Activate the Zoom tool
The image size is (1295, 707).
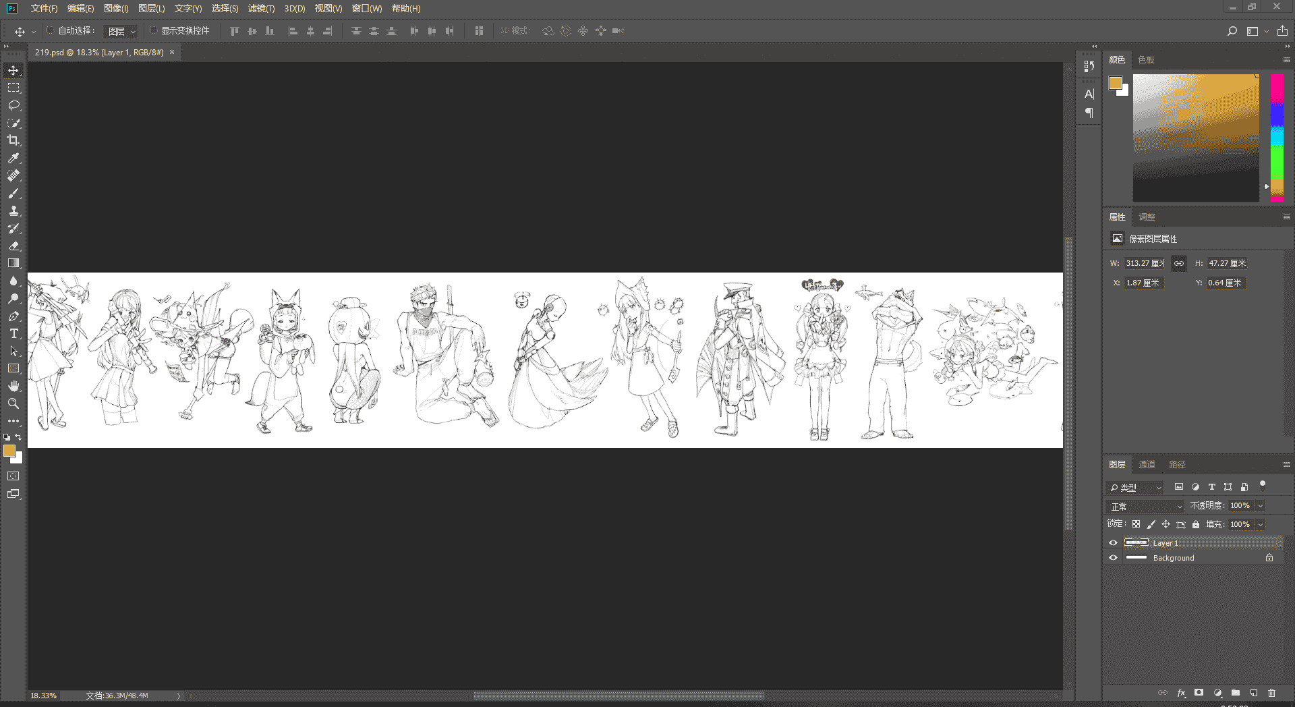(13, 403)
